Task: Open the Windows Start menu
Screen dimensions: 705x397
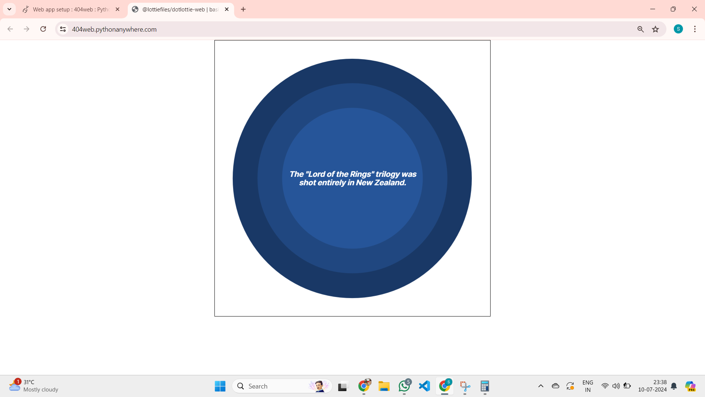Action: (x=220, y=386)
